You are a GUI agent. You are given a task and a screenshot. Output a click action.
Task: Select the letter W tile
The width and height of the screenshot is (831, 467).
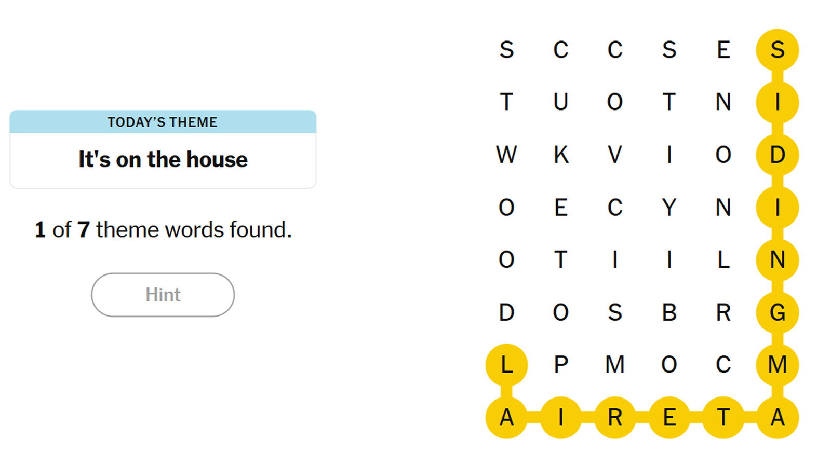[506, 155]
